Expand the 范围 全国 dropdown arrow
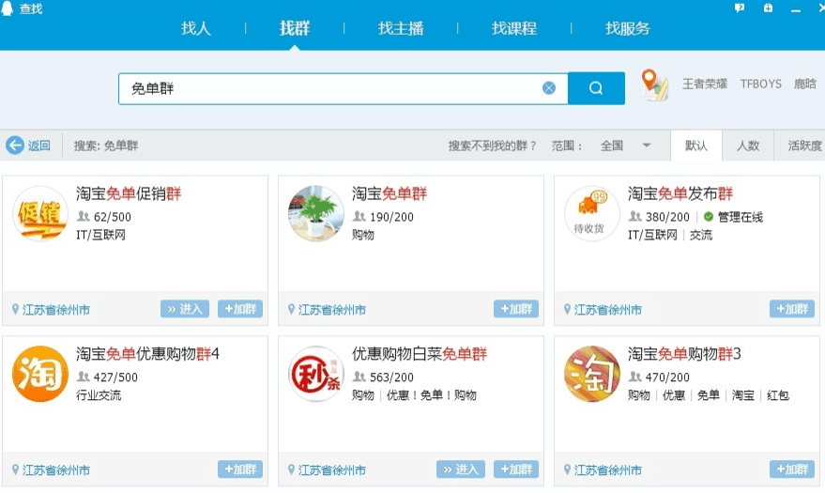825x493 pixels. (x=646, y=146)
